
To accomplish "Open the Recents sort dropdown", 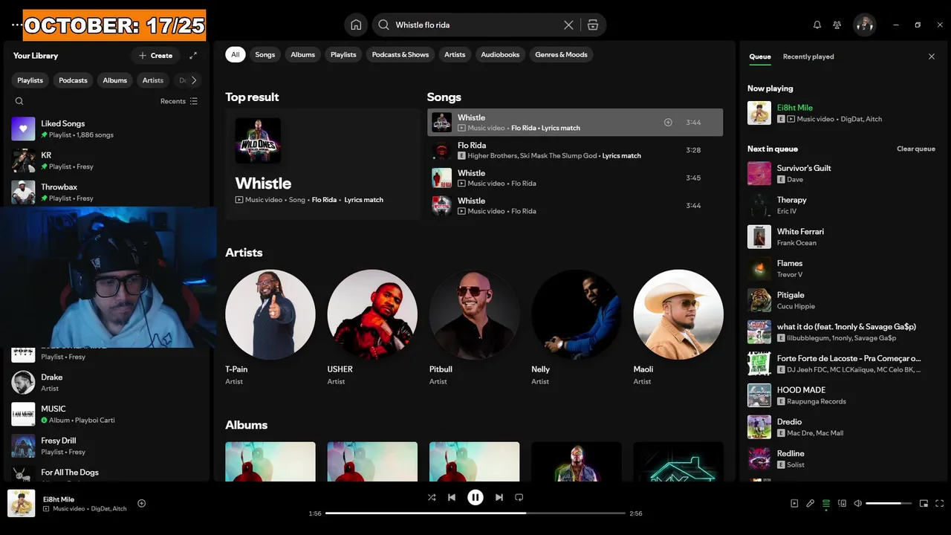I will 179,101.
